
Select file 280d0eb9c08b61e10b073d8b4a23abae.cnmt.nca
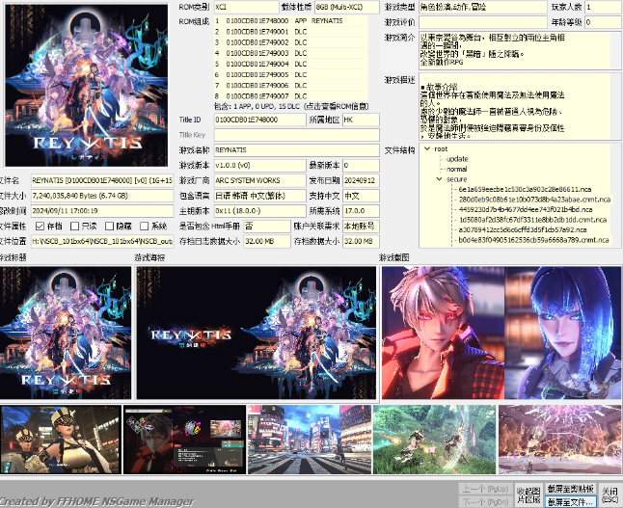(534, 200)
